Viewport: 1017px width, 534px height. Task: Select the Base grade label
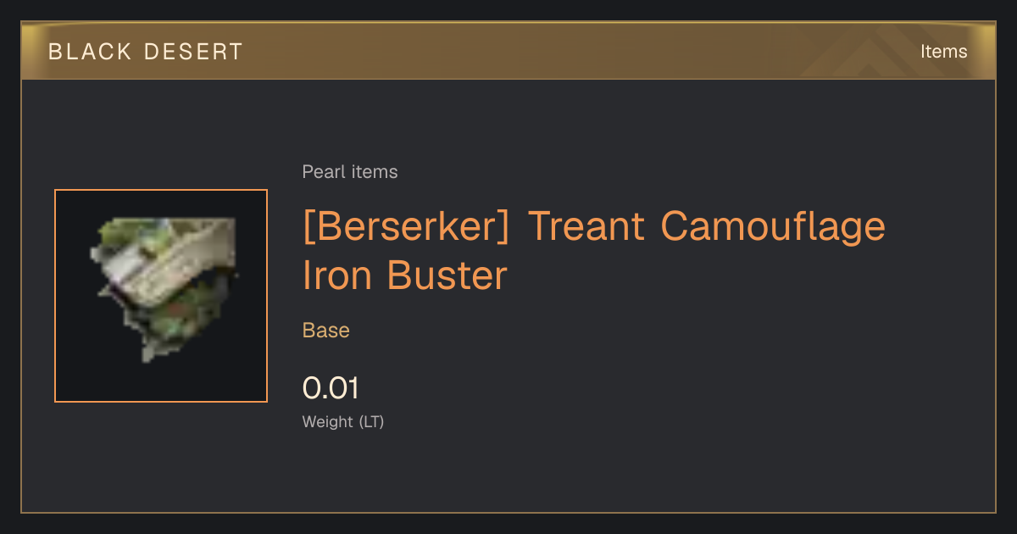tap(326, 331)
